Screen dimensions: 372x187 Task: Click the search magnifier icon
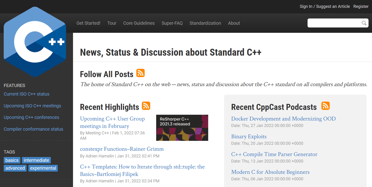pos(364,23)
